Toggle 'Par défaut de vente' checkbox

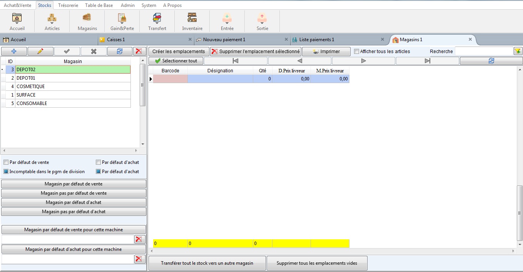pos(6,162)
